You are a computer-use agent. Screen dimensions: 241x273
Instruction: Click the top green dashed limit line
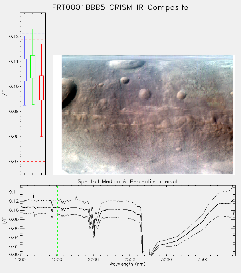point(33,26)
